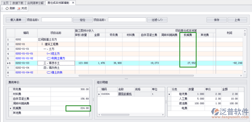The width and height of the screenshot is (252, 122).
Task: Click code cell 0202-01-03
Action: coord(26,63)
